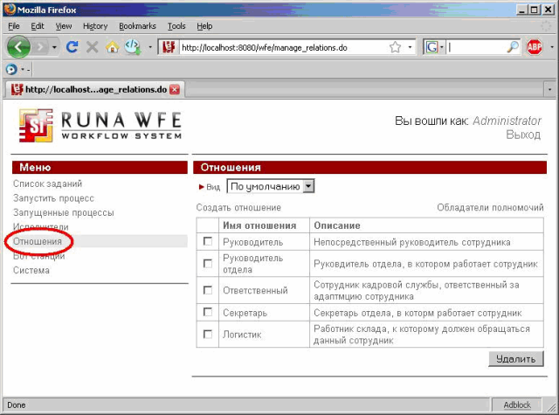Screen dimensions: 559x415
Task: Select the manage_relations.do tab
Action: (x=95, y=89)
